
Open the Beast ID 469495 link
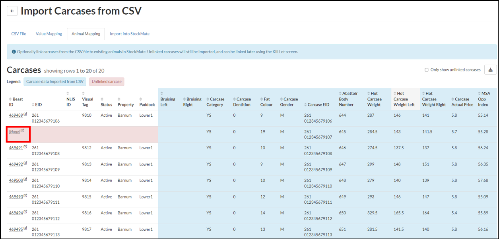pyautogui.click(x=16, y=229)
